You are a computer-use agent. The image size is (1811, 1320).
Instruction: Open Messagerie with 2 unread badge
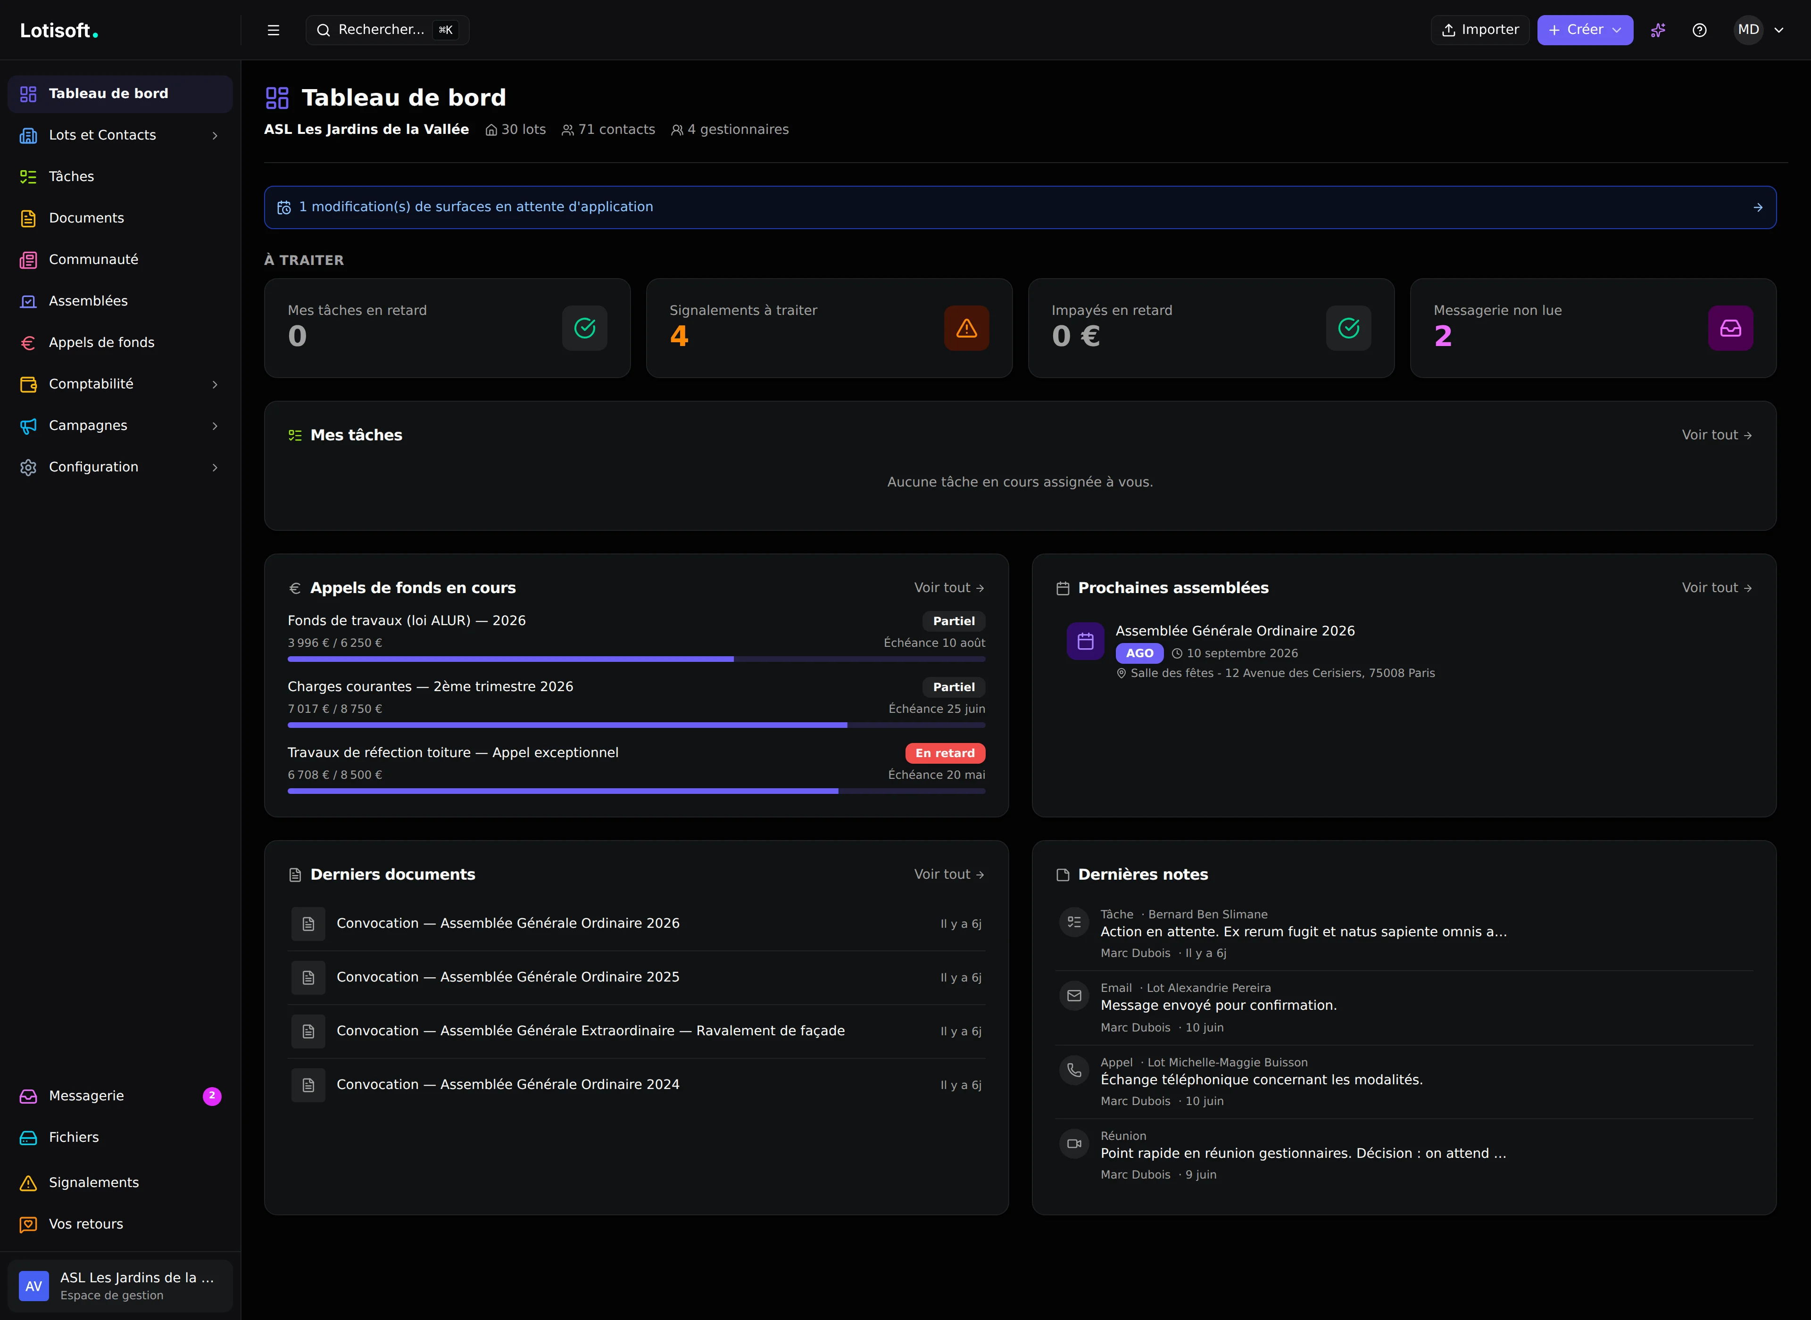tap(120, 1096)
